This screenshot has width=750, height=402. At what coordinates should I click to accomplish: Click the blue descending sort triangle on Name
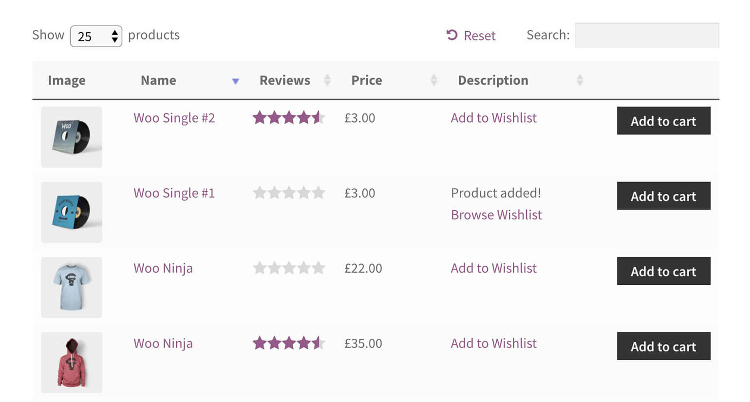pyautogui.click(x=236, y=81)
